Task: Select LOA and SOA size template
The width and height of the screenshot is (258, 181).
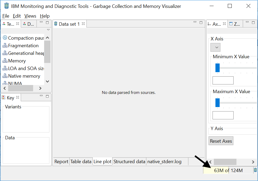Action: point(23,68)
